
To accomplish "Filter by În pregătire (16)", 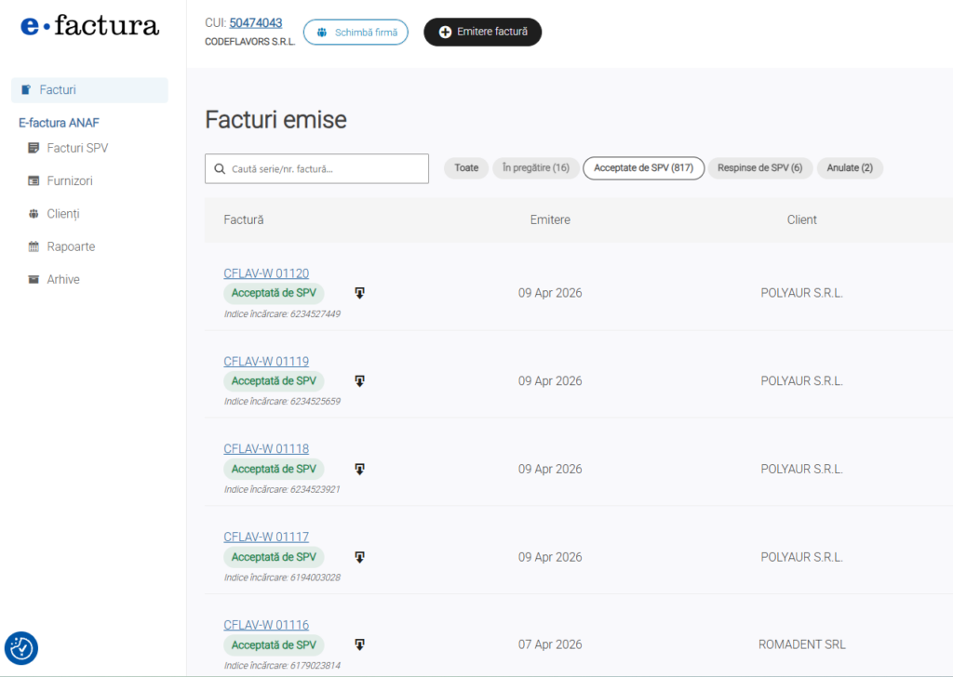I will tap(535, 168).
